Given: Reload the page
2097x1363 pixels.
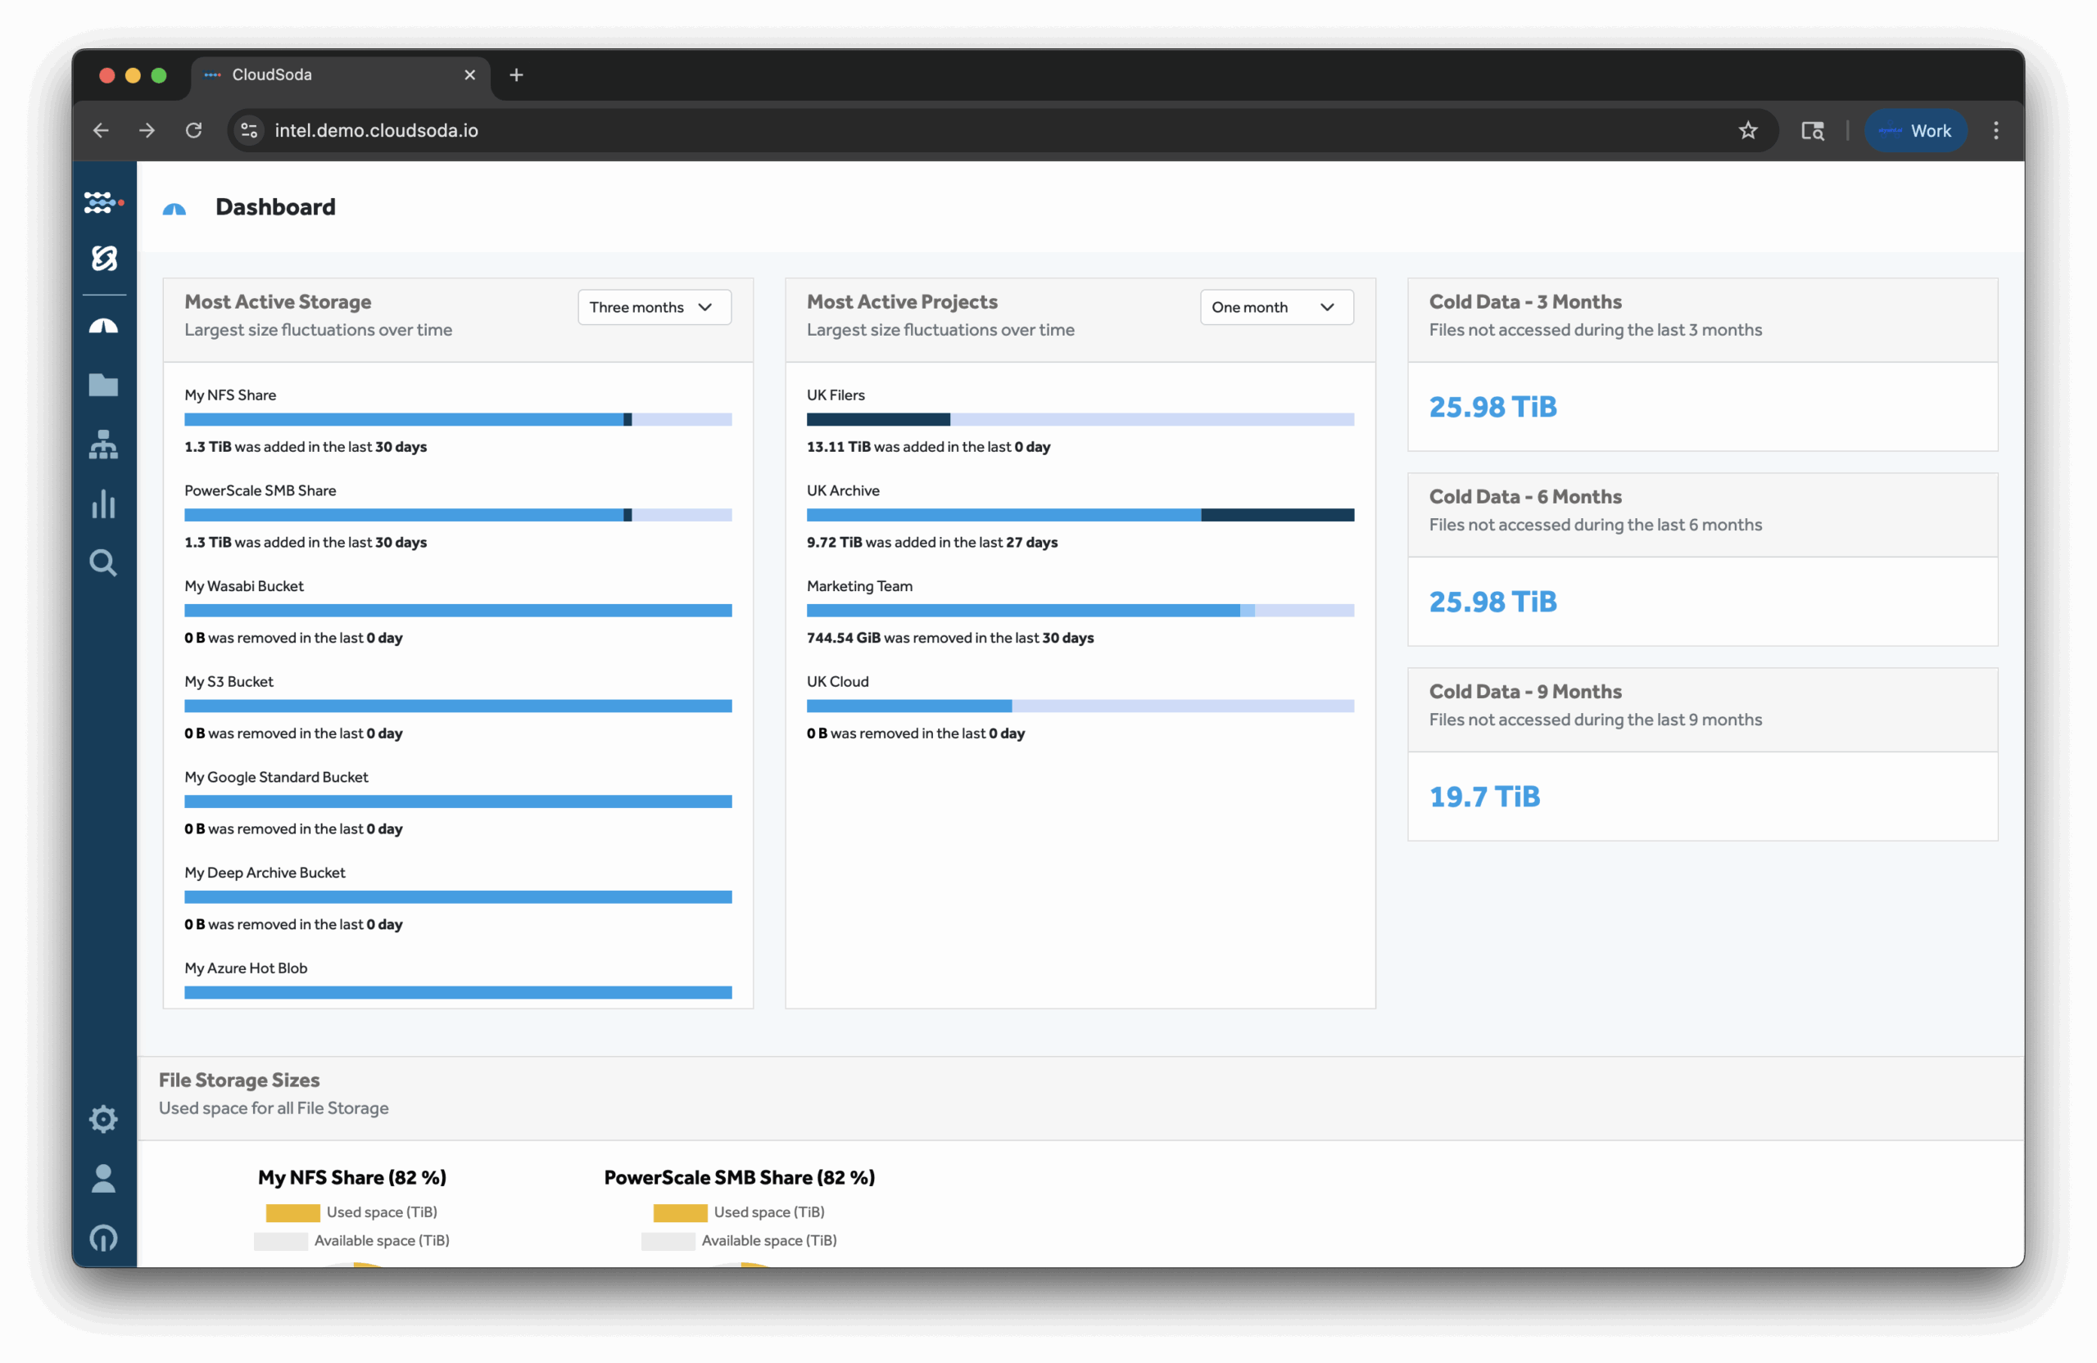Looking at the screenshot, I should [x=194, y=130].
